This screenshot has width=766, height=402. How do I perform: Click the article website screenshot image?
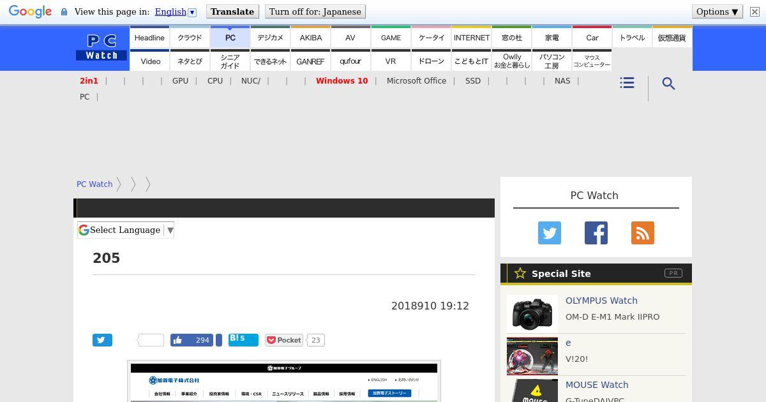click(284, 382)
